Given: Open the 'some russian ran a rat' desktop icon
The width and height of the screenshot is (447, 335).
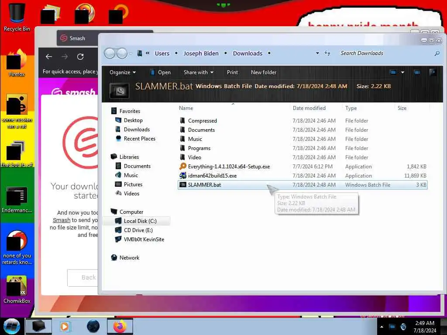Looking at the screenshot, I should pos(17,111).
